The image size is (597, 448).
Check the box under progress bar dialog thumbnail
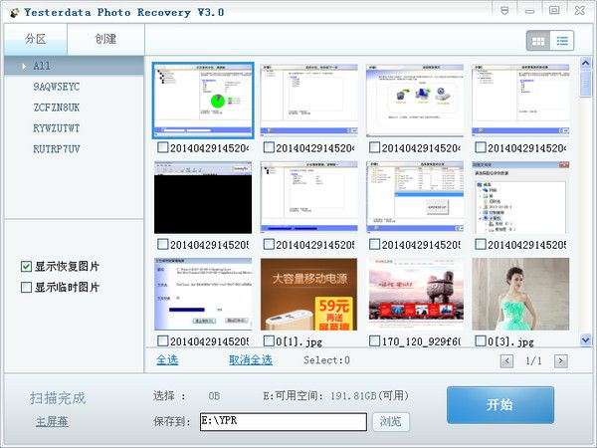point(163,340)
